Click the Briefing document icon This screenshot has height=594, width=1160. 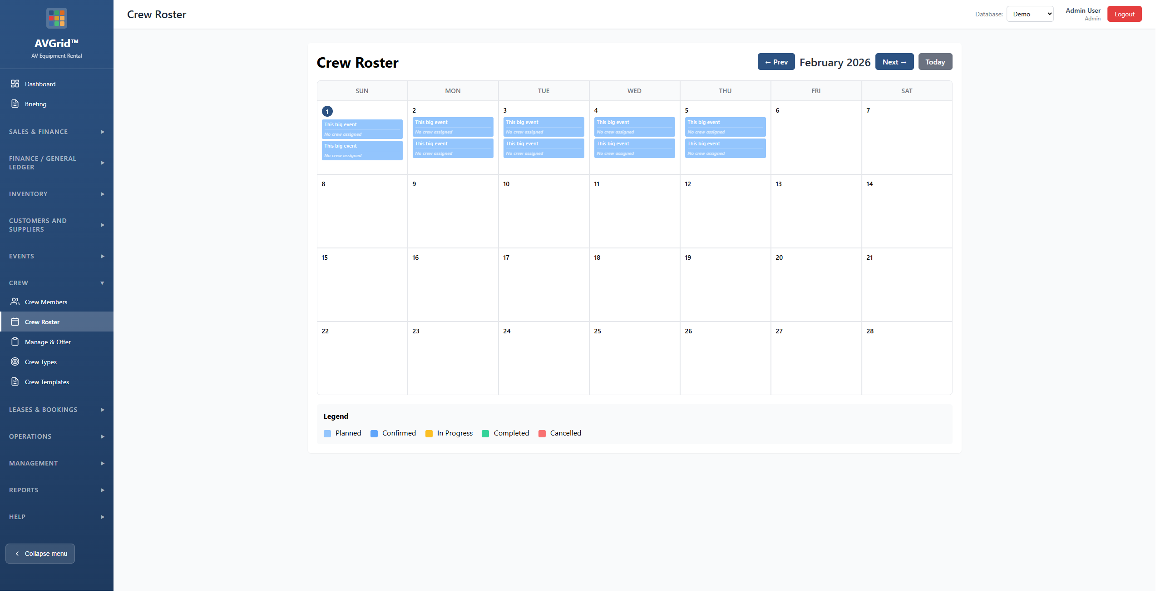pyautogui.click(x=15, y=104)
